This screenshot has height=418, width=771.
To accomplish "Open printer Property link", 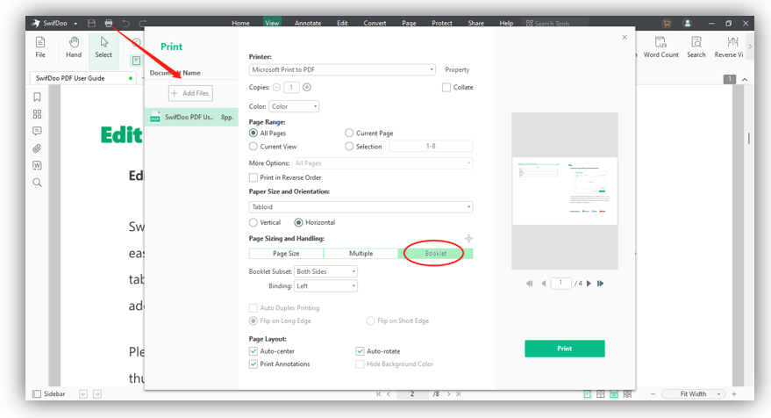I will pyautogui.click(x=457, y=70).
